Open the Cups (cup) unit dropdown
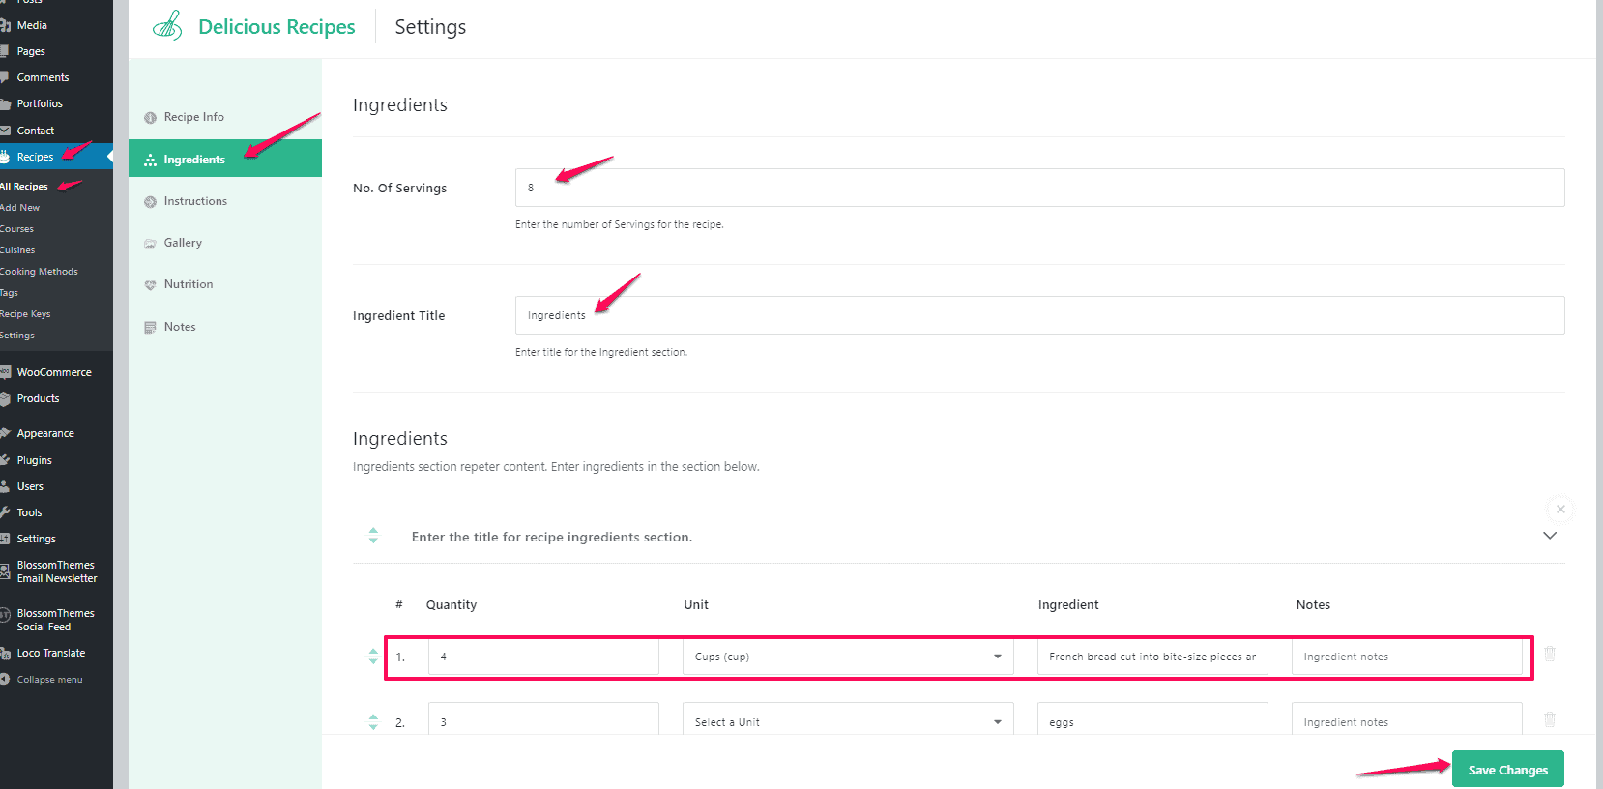The image size is (1603, 789). (848, 657)
